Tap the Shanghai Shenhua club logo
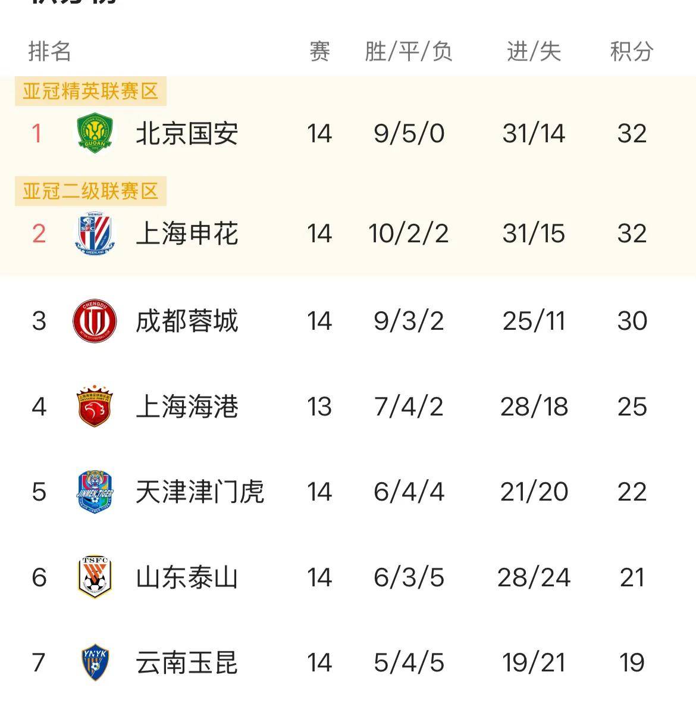This screenshot has height=719, width=696. tap(95, 233)
